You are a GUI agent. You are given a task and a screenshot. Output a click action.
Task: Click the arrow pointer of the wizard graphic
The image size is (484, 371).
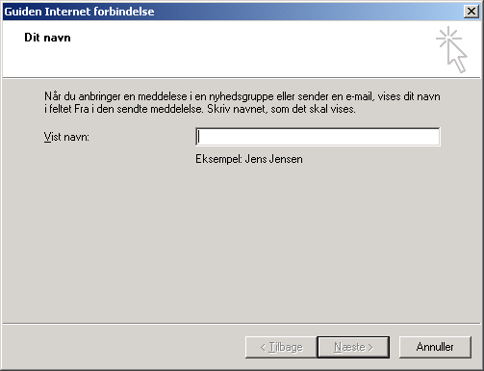point(457,57)
